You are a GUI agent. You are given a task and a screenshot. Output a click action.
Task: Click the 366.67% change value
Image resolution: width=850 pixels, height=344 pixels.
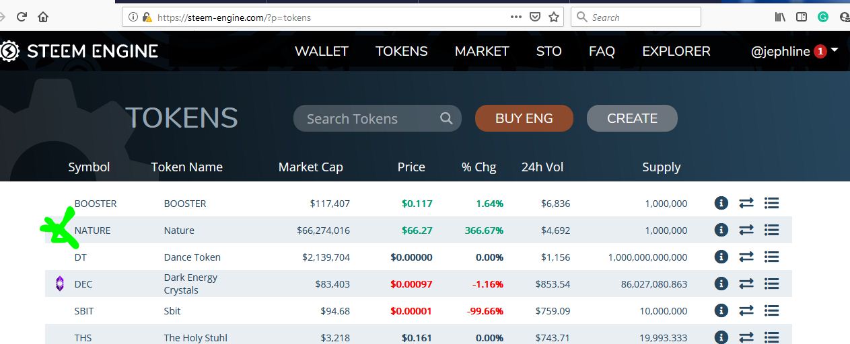[x=484, y=230]
